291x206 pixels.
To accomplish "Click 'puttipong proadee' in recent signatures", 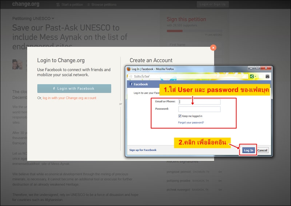I will click(178, 181).
